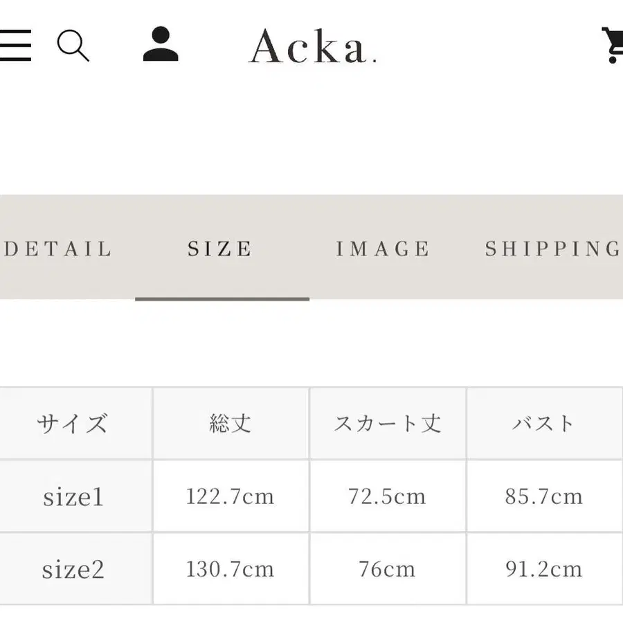This screenshot has width=623, height=623.
Task: Open the shopping cart icon
Action: [x=613, y=44]
